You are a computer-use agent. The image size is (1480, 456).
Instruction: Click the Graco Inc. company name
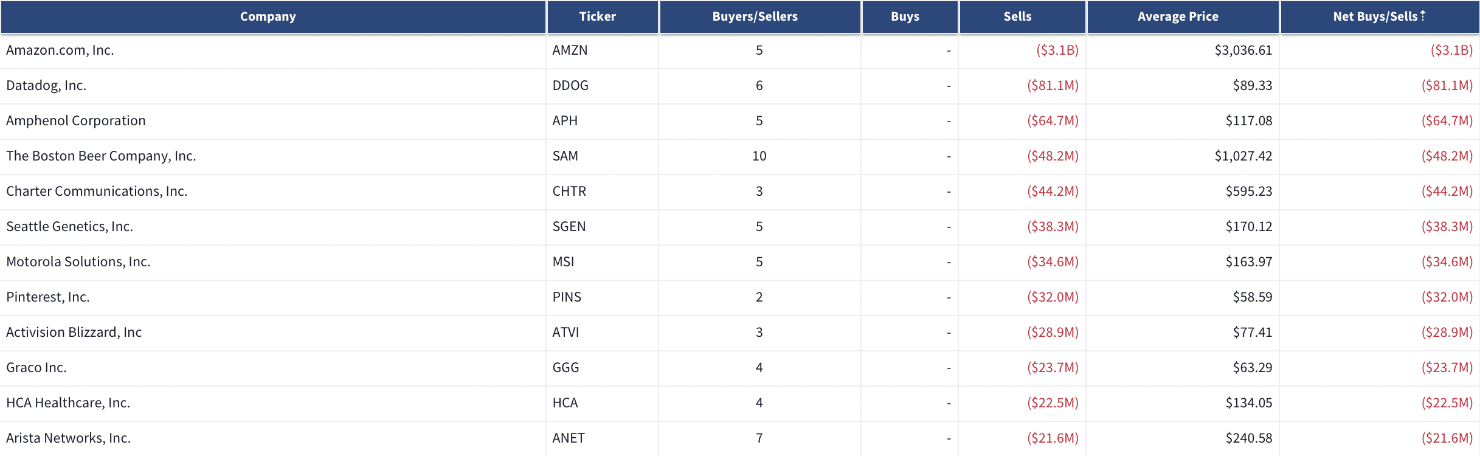coord(36,368)
